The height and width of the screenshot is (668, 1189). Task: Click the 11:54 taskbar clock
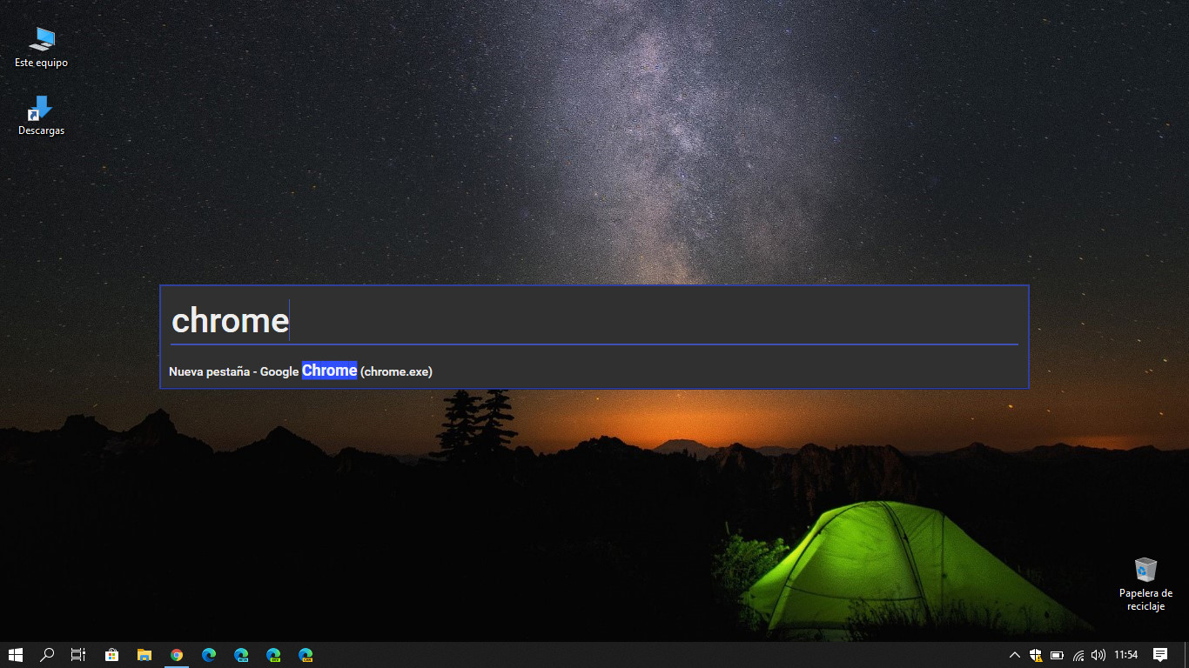[x=1126, y=655]
